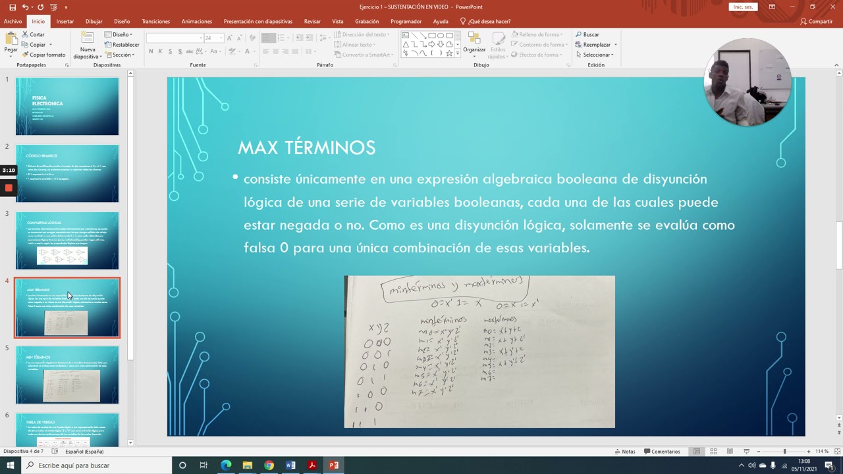Switch to the Animaciones tab
843x474 pixels.
[x=197, y=21]
